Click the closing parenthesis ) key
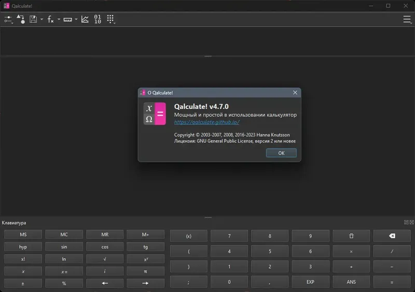The height and width of the screenshot is (292, 415). click(189, 267)
